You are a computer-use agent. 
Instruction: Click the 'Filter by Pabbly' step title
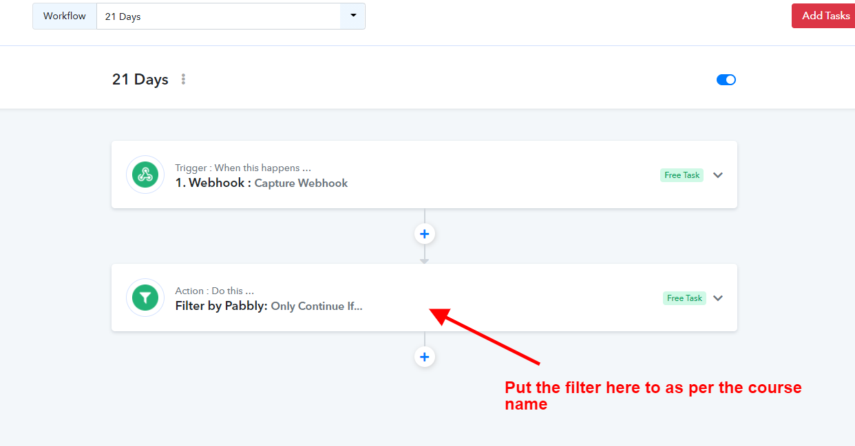221,306
